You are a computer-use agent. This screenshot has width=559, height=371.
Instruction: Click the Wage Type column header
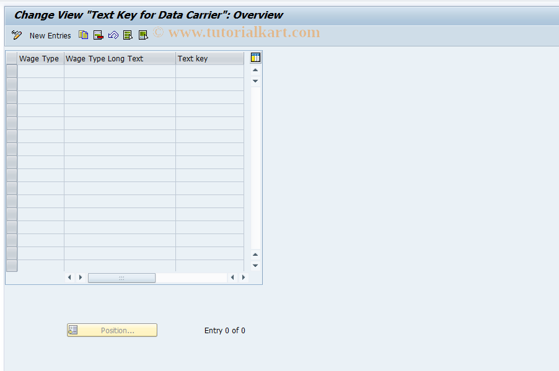(x=41, y=58)
